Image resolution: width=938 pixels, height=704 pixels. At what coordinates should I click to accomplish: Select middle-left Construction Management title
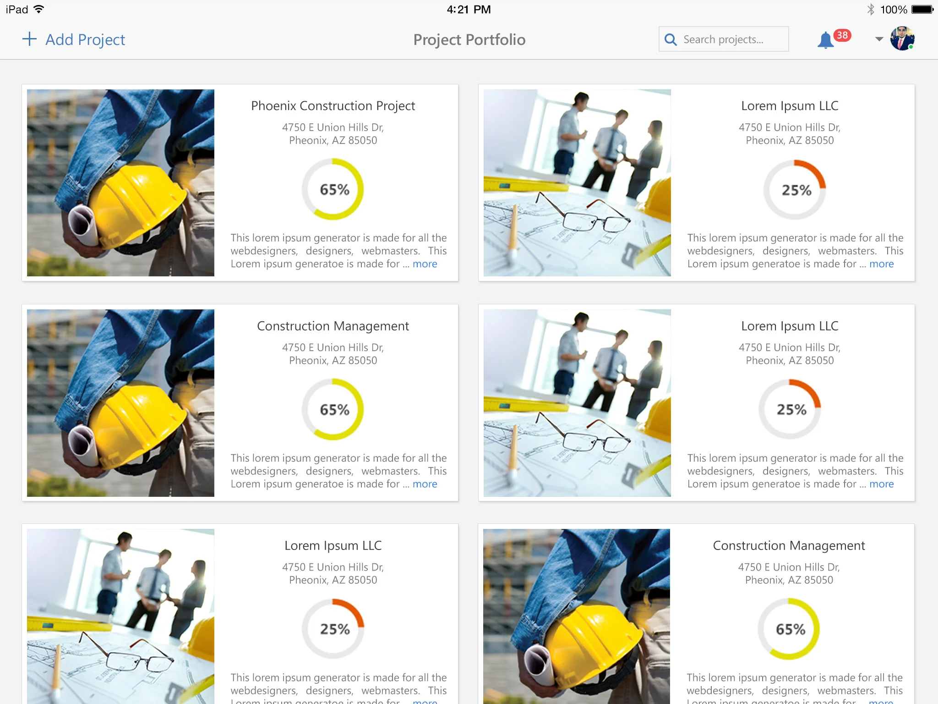[333, 326]
